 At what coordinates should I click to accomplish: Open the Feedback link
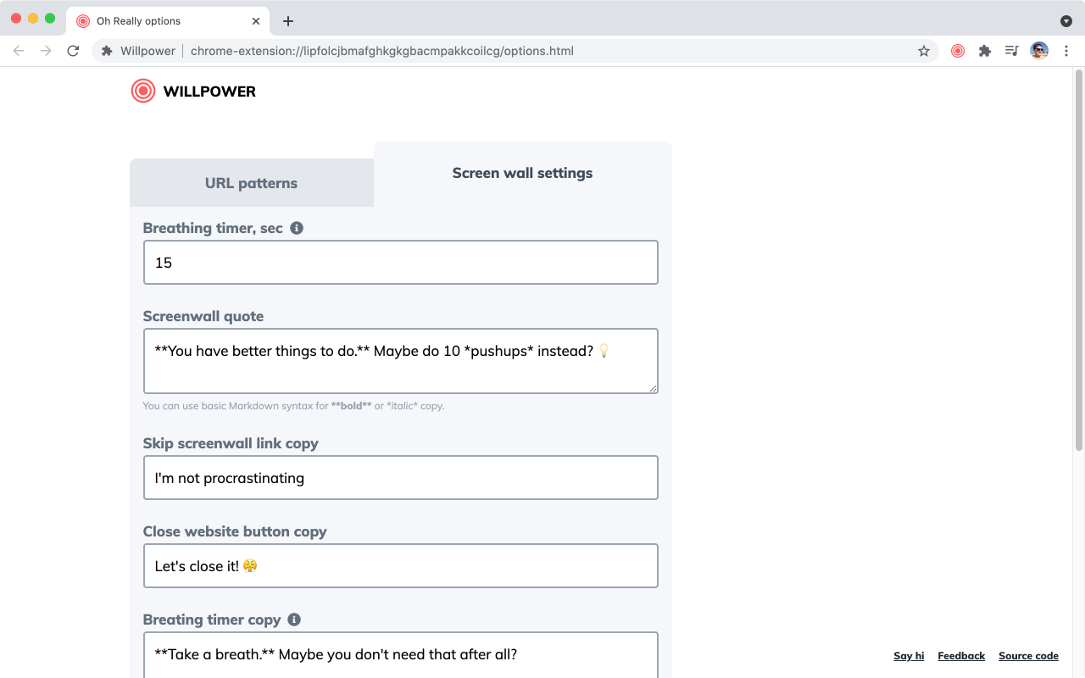click(961, 656)
